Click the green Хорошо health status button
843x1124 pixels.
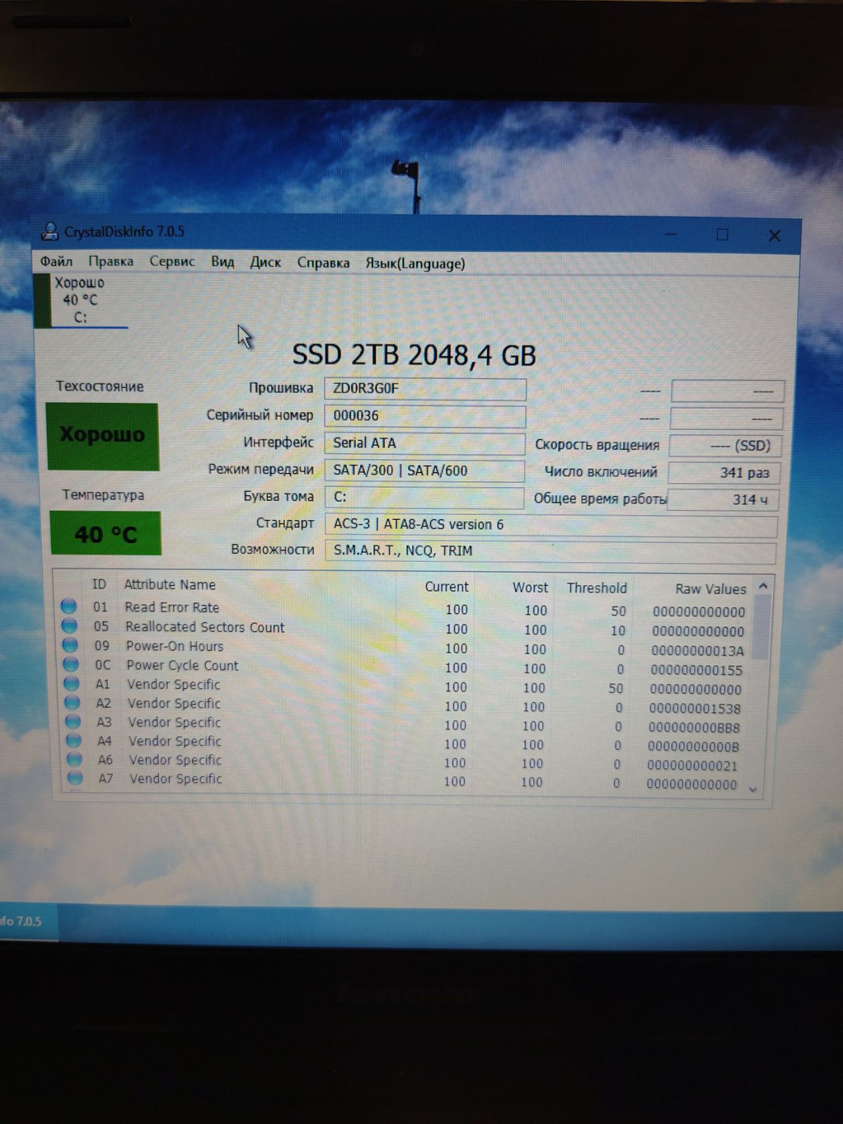click(102, 436)
